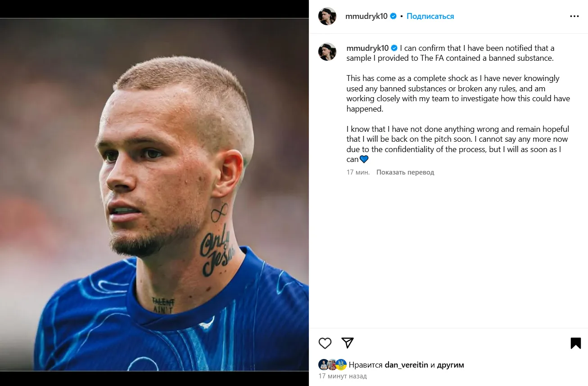The image size is (588, 386).
Task: Click the first liker avatar
Action: tap(323, 365)
